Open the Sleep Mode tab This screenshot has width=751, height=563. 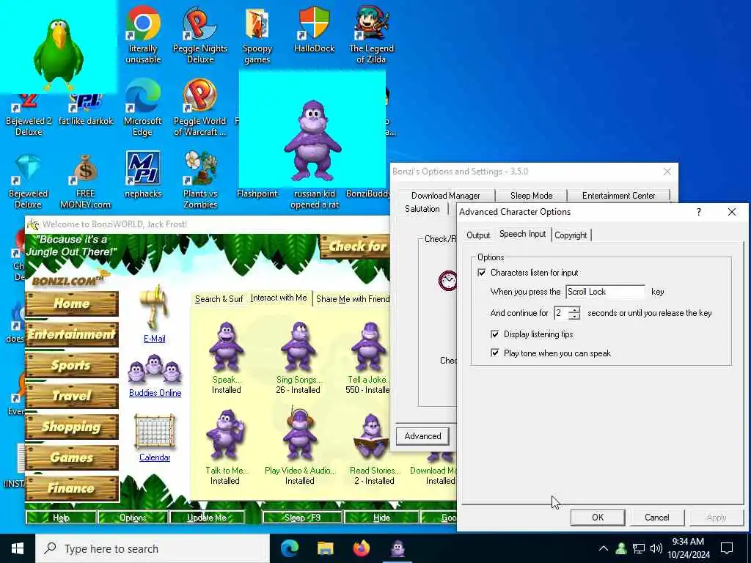pyautogui.click(x=531, y=195)
